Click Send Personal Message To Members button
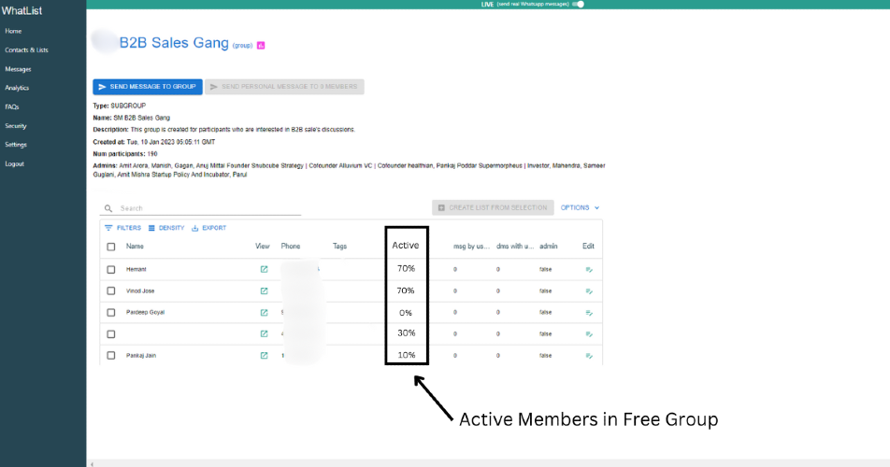This screenshot has width=890, height=467. point(284,87)
